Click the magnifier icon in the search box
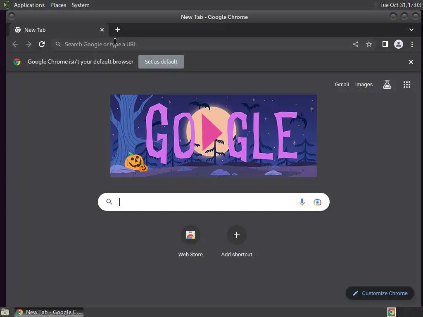Image resolution: width=423 pixels, height=317 pixels. pyautogui.click(x=109, y=201)
